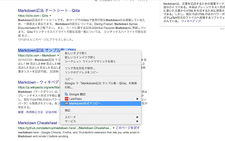Choose リンク先を別名で保存
The width and height of the screenshot is (225, 141).
point(101,68)
